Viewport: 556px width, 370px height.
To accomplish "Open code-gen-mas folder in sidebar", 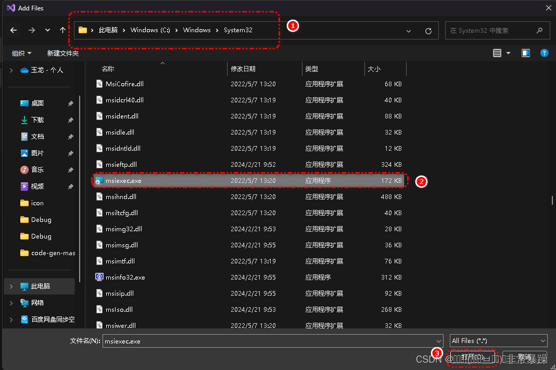I will (x=47, y=253).
